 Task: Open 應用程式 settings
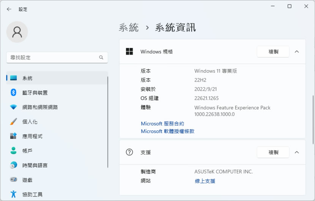click(x=57, y=136)
